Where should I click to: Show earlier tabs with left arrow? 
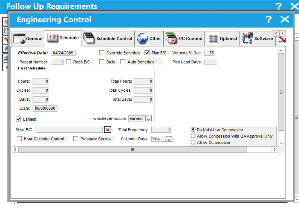coord(276,33)
